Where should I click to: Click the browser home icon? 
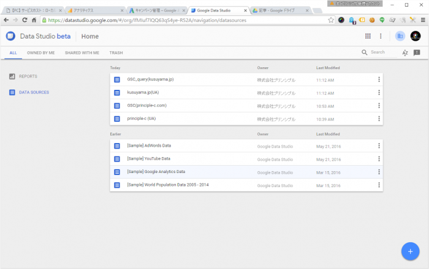[x=34, y=20]
